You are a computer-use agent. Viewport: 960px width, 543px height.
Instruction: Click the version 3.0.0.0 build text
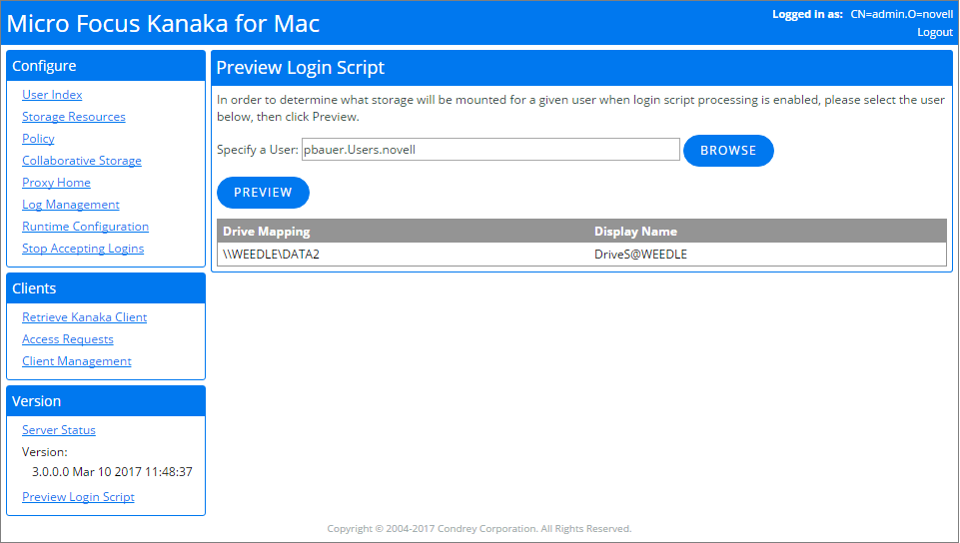click(x=112, y=472)
